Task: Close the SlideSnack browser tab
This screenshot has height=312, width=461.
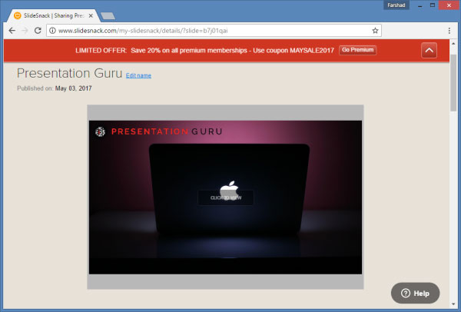Action: (91, 15)
